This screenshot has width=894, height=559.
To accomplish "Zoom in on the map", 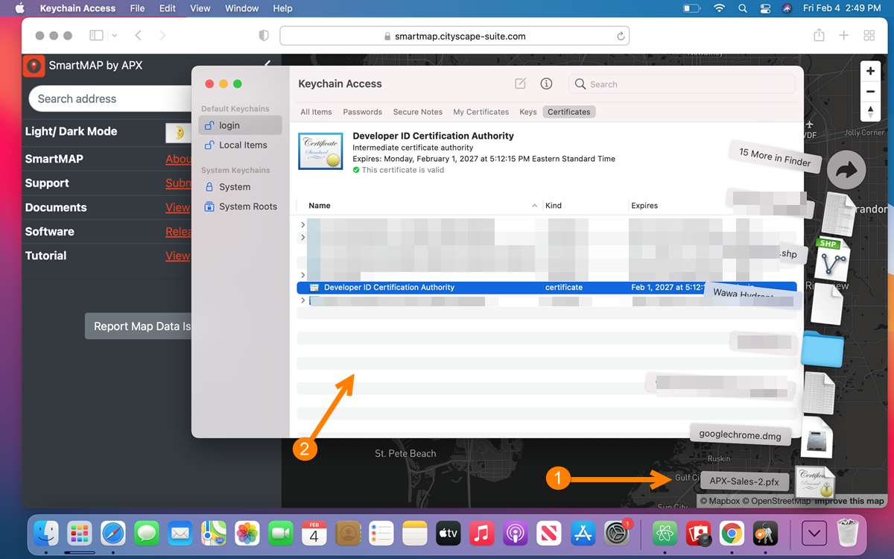I will click(x=871, y=72).
